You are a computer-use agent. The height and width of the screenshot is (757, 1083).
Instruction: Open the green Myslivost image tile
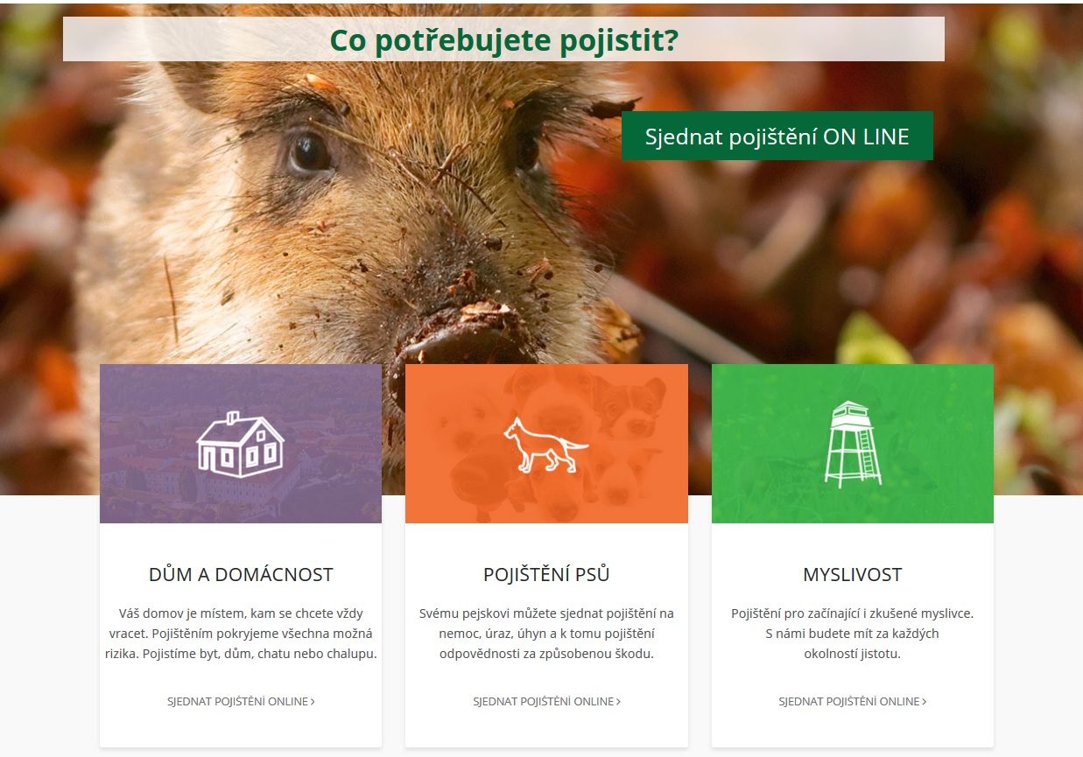click(853, 444)
